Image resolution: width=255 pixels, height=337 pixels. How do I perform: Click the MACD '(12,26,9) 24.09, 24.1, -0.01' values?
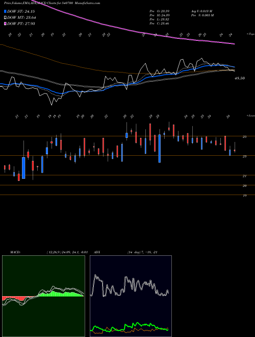67,252
